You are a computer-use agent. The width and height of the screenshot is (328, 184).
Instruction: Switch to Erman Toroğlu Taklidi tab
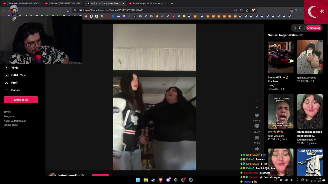(148, 3)
